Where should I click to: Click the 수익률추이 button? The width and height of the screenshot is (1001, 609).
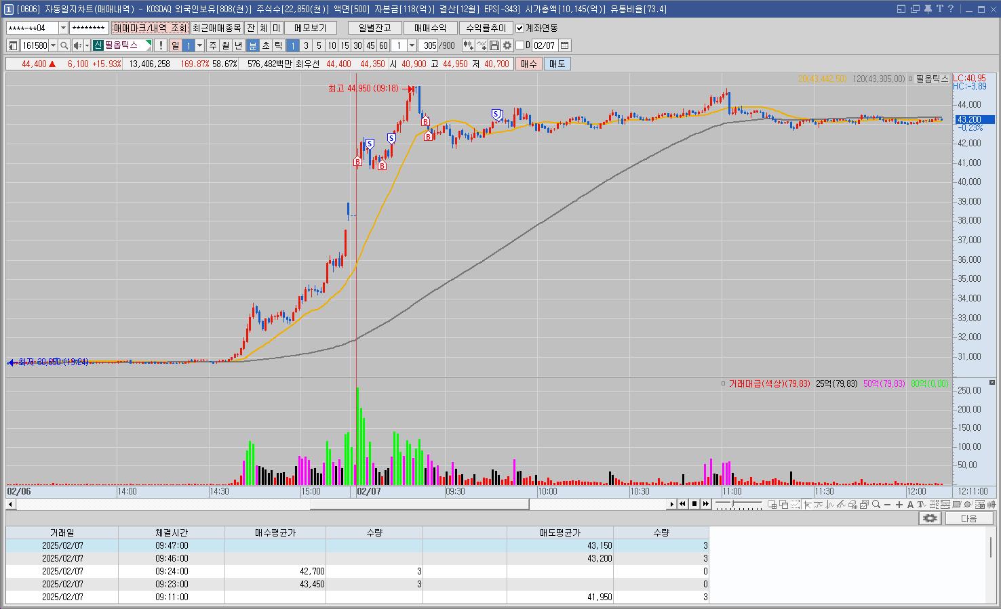pos(486,28)
